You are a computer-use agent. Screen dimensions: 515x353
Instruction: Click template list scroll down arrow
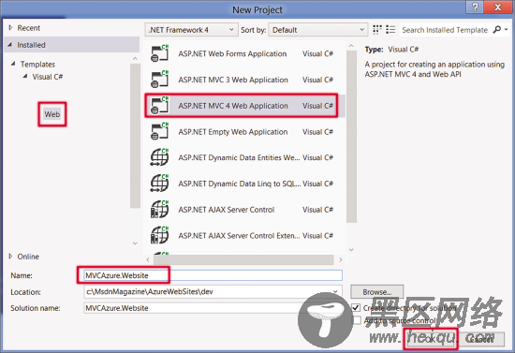351,250
